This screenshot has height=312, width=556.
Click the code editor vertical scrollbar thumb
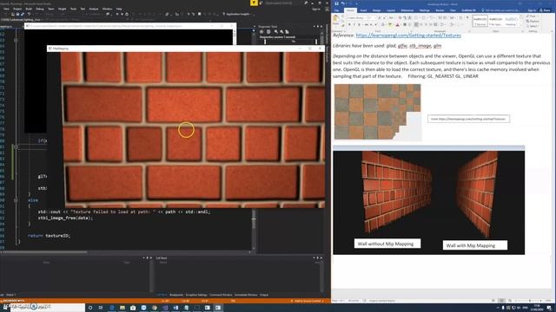click(x=254, y=219)
